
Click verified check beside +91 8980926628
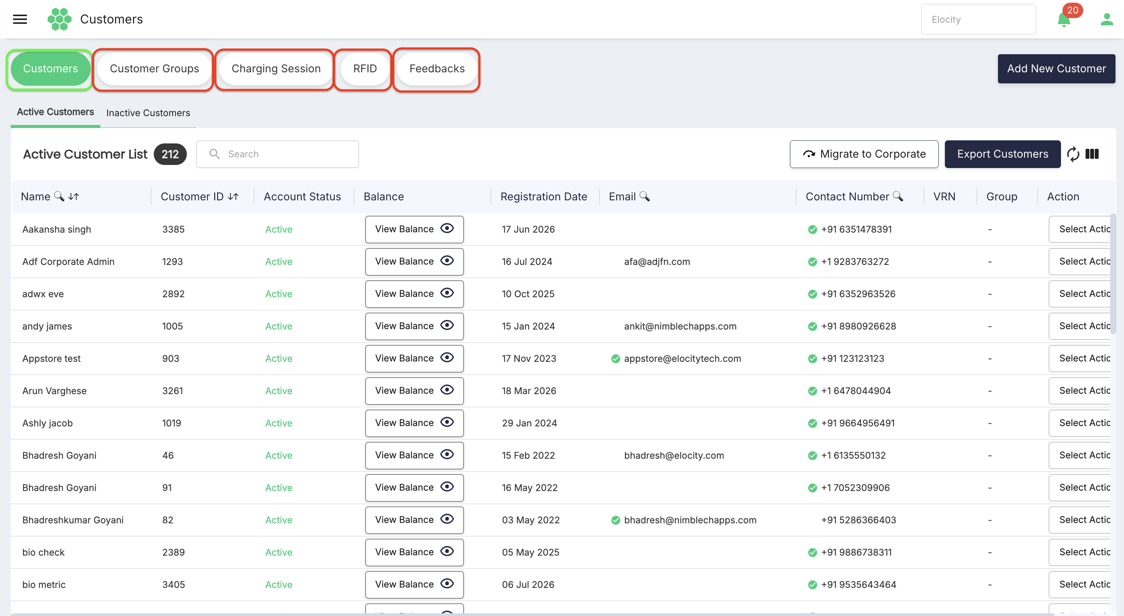[x=813, y=326]
